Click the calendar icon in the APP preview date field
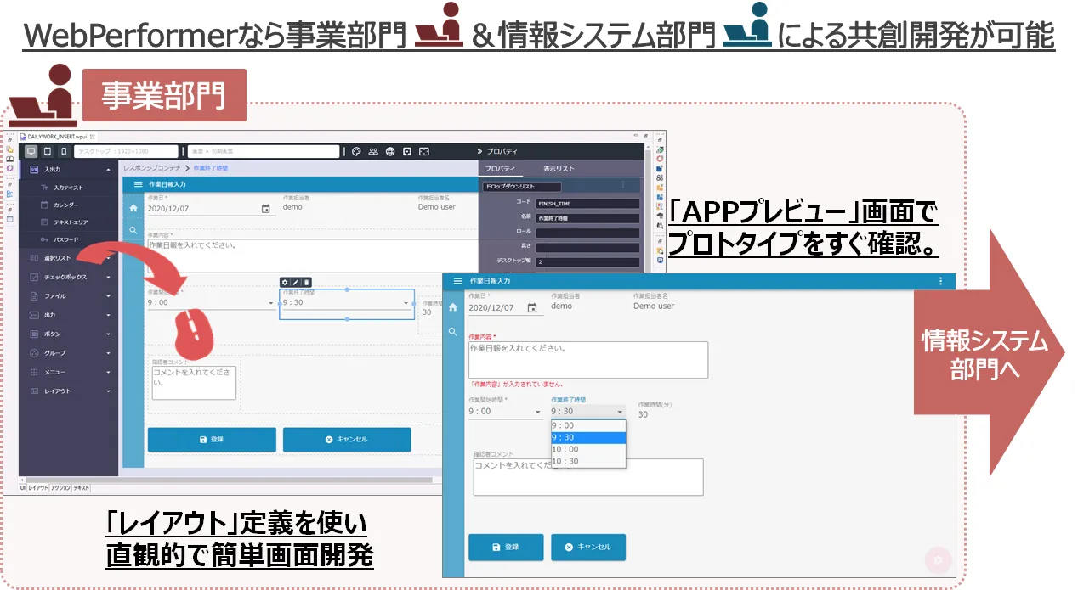Image resolution: width=1078 pixels, height=590 pixels. [x=532, y=307]
